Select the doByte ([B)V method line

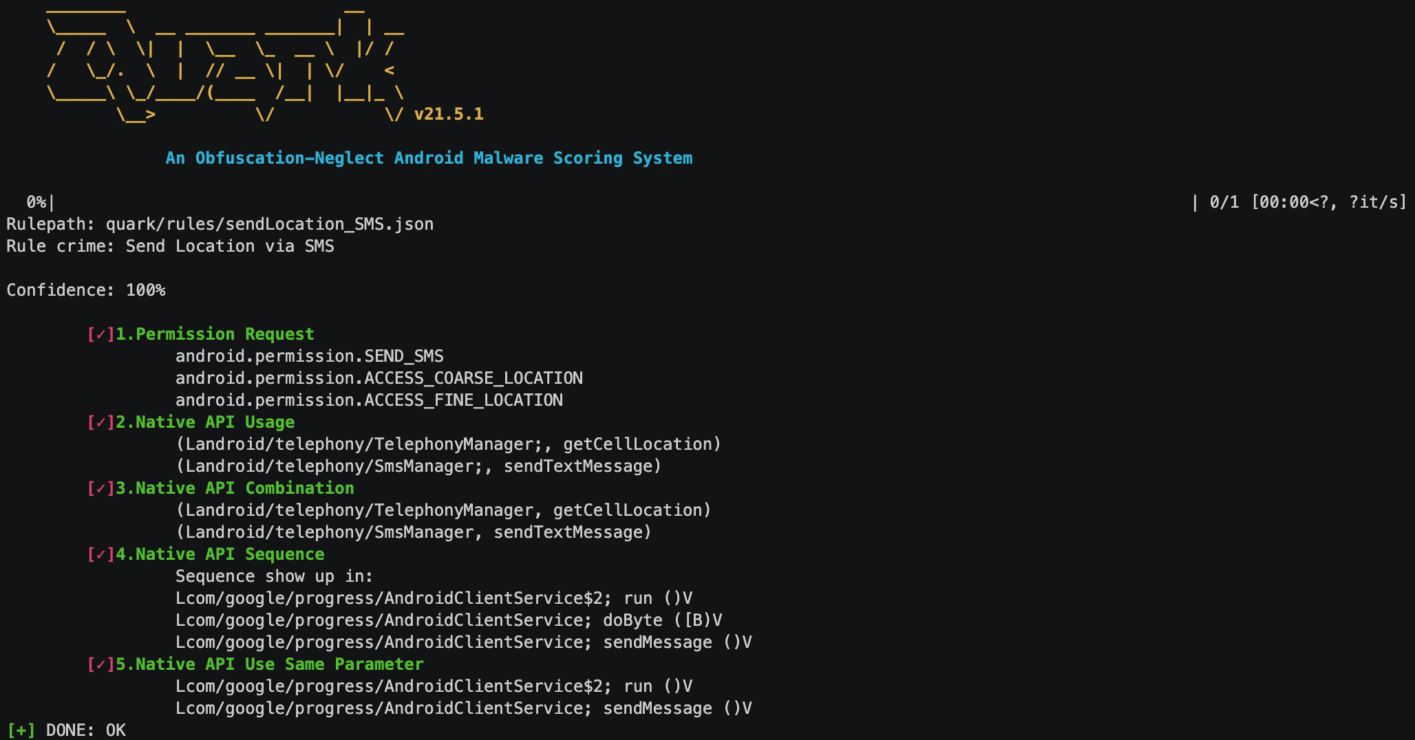coord(449,620)
